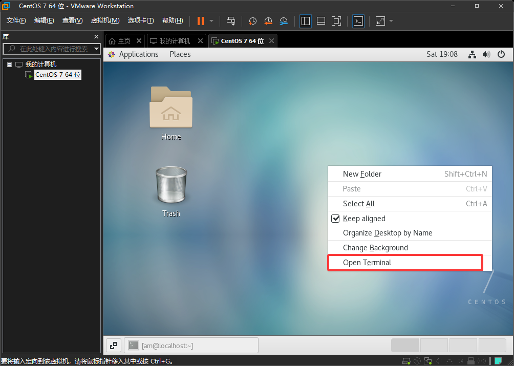Take a snapshot of this virtual machine
Screen dimensions: 514x366
[x=252, y=21]
